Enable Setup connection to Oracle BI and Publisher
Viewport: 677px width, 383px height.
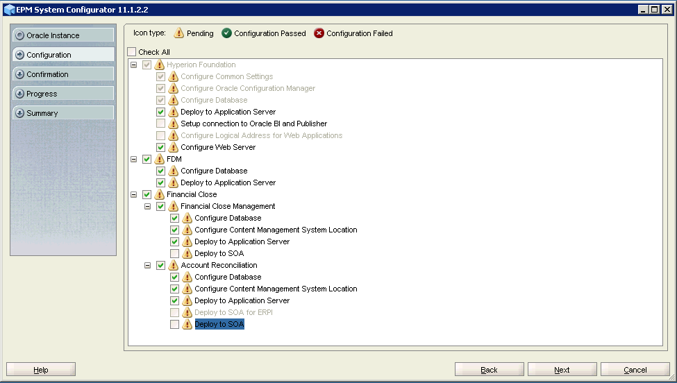click(x=160, y=124)
